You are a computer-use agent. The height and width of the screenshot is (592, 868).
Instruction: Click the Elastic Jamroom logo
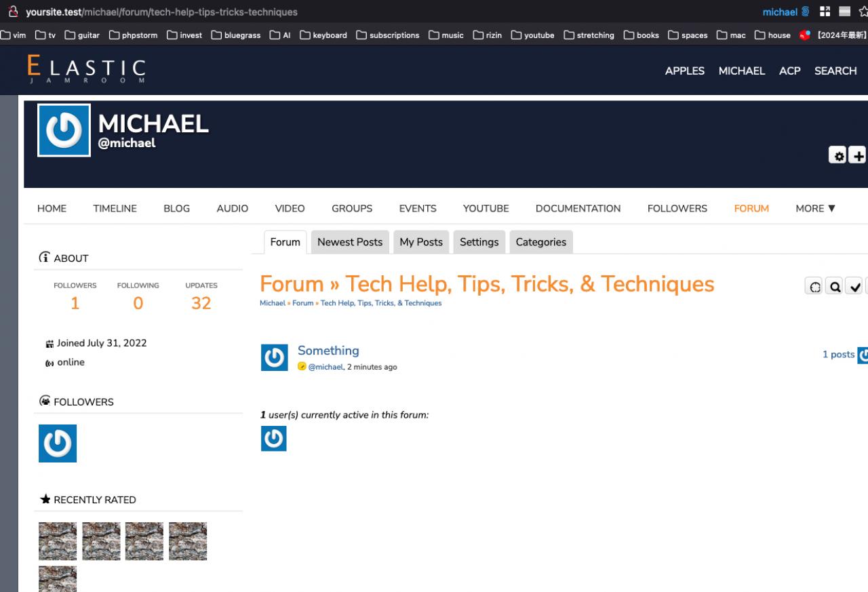tap(87, 70)
